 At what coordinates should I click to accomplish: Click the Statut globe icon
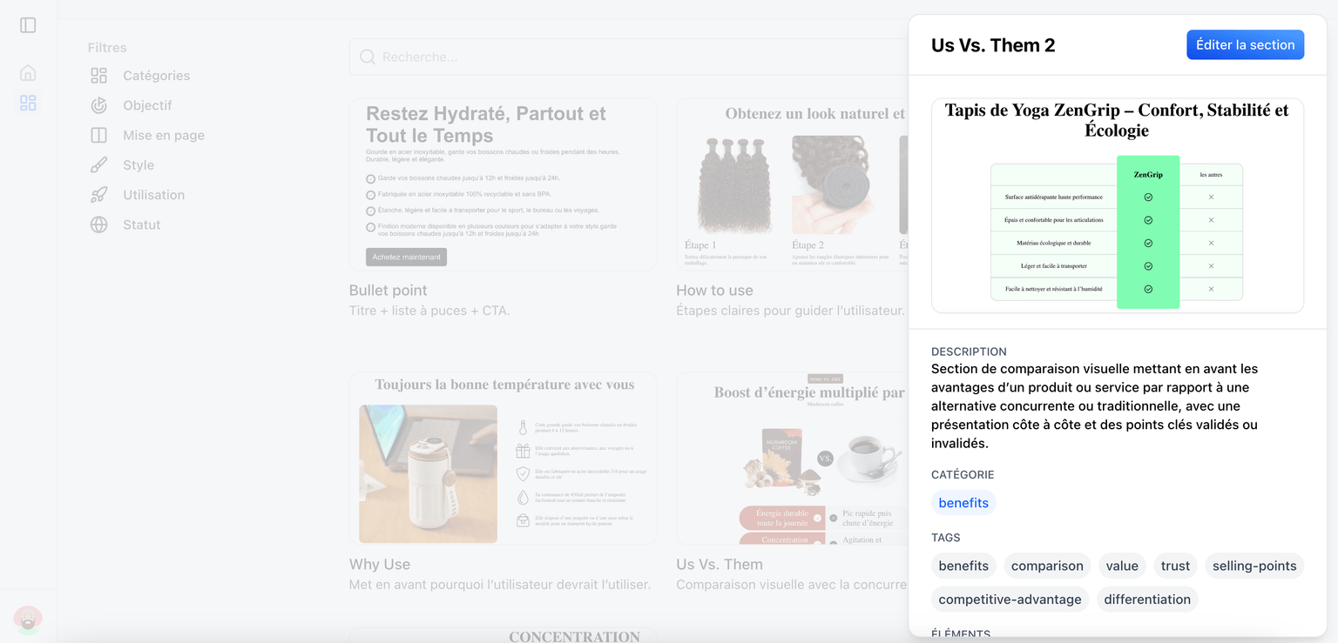(99, 224)
